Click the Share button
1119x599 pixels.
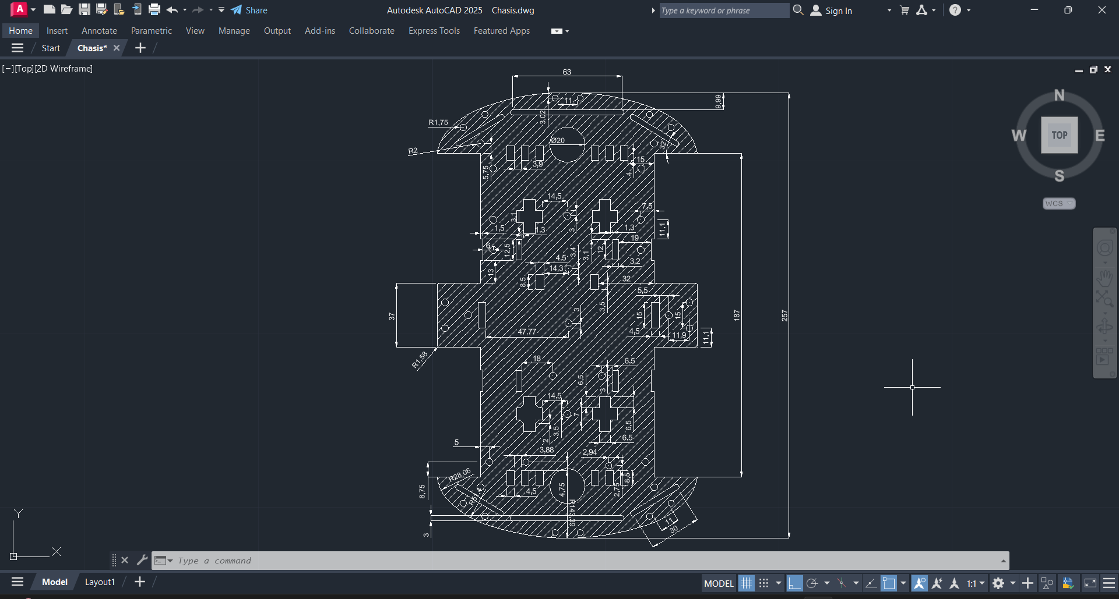coord(249,10)
